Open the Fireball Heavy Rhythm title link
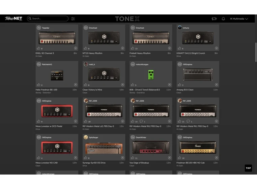Image resolution: width=257 pixels, height=189 pixels. click(140, 53)
